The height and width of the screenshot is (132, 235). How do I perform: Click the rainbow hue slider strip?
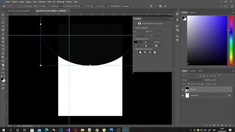(231, 40)
